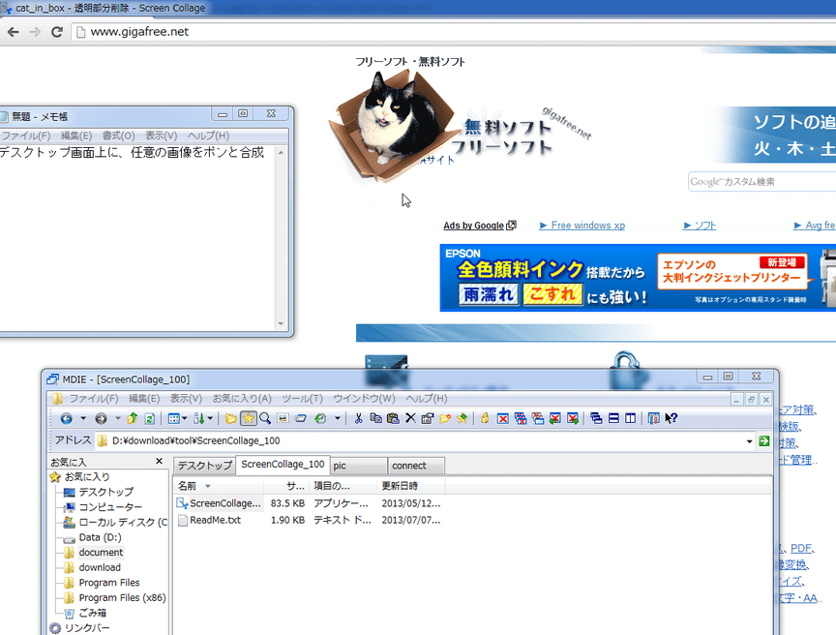Open the ウインドウ(W) menu in MDIE
836x635 pixels.
364,399
